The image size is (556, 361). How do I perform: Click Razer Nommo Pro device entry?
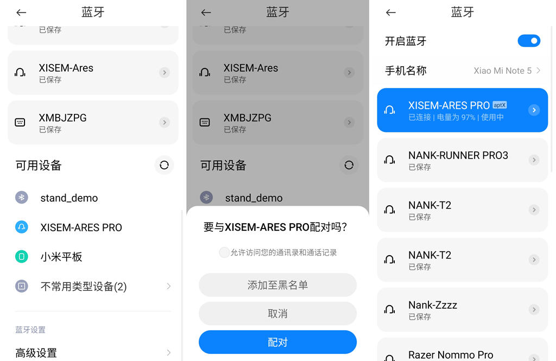pos(463,350)
